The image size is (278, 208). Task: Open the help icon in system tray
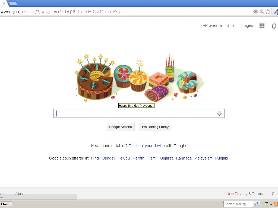pos(266,204)
